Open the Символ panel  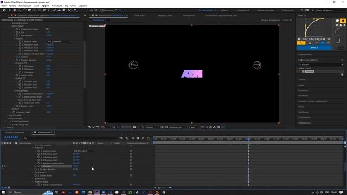301,80
